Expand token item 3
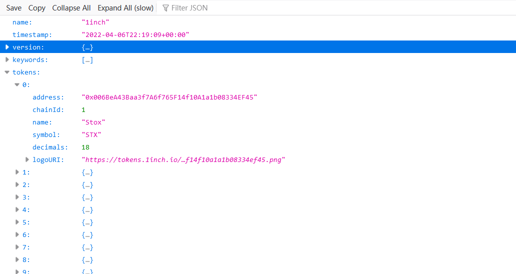The width and height of the screenshot is (516, 274). tap(17, 197)
